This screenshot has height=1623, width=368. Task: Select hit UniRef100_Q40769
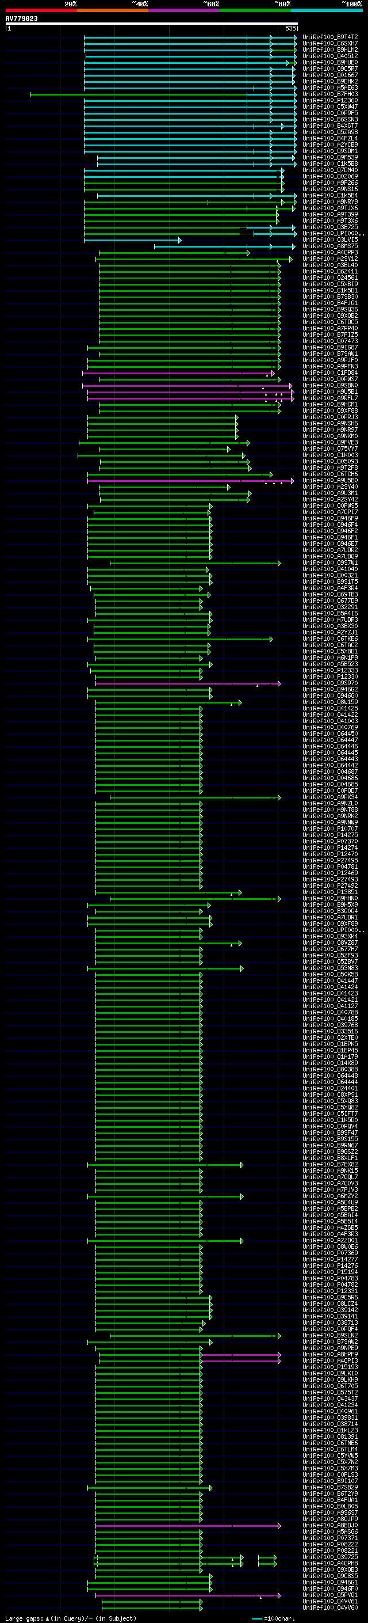[330, 727]
